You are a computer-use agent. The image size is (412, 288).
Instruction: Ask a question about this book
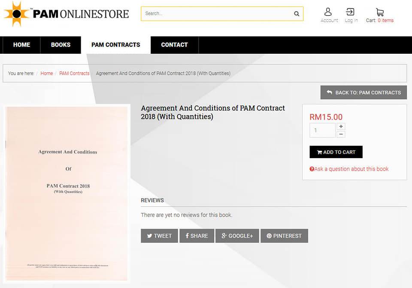click(349, 169)
